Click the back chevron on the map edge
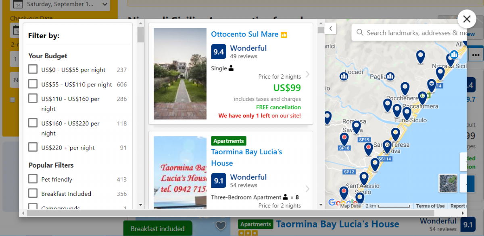 [x=331, y=29]
